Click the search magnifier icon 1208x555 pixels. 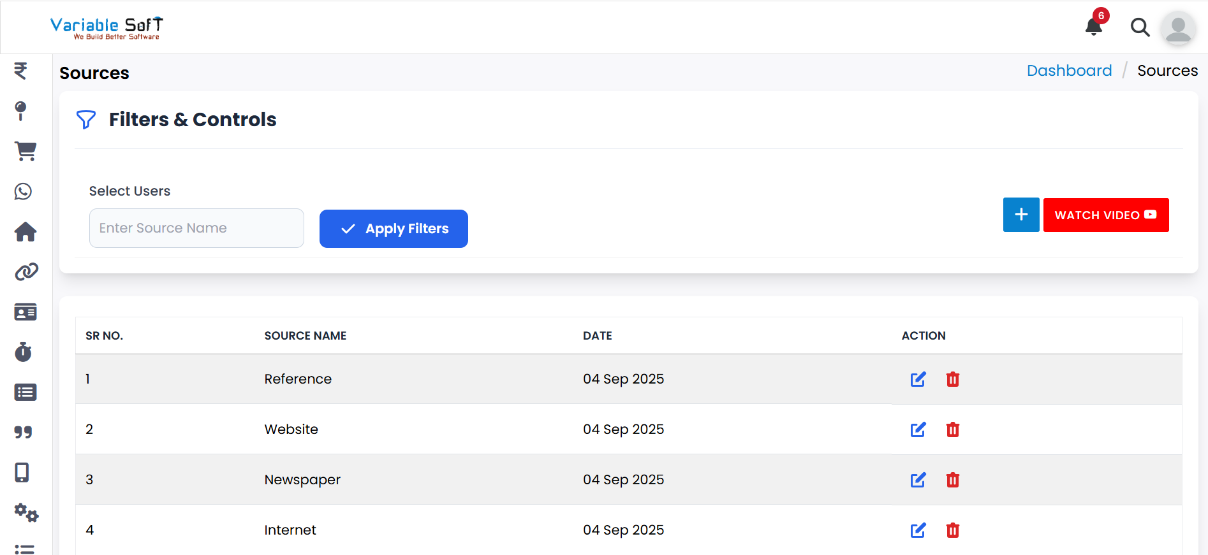(x=1140, y=27)
